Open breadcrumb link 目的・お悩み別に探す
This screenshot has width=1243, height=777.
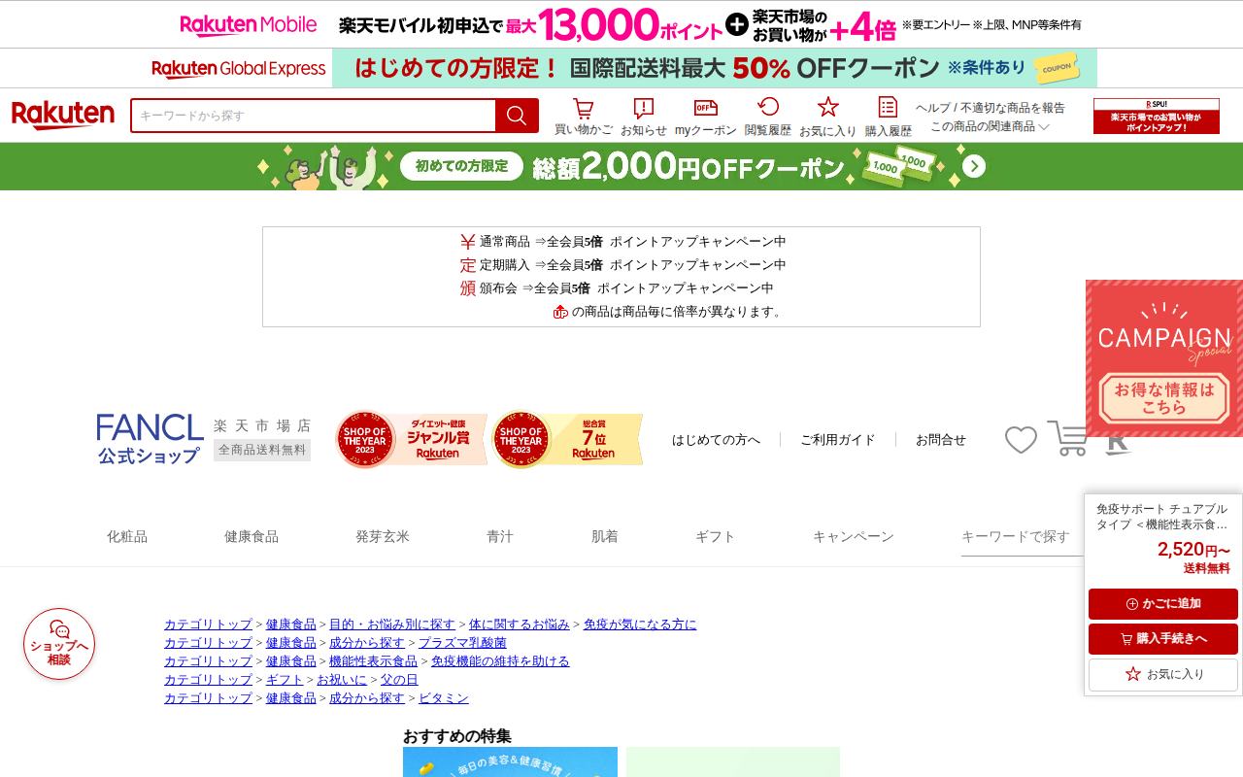pyautogui.click(x=392, y=625)
